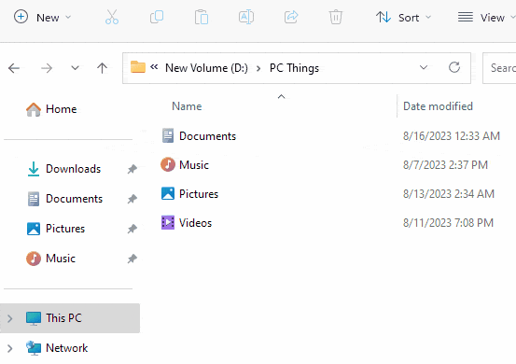
Task: Open Documents in Quick access sidebar
Action: (74, 199)
